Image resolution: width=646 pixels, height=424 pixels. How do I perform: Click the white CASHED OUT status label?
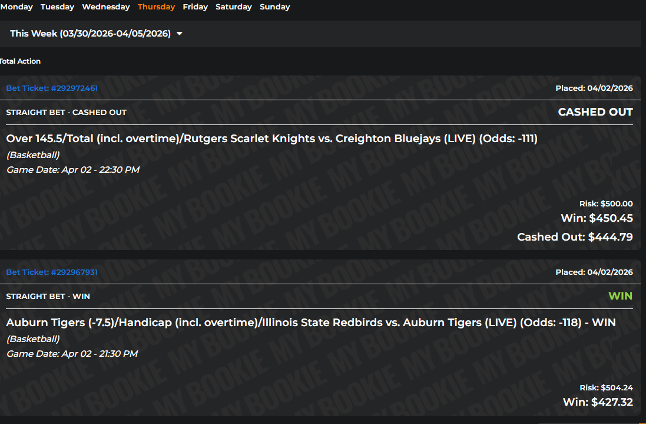click(595, 112)
